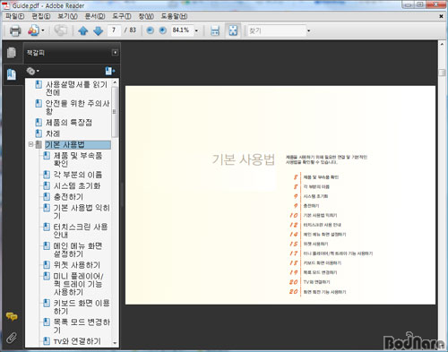Click document scrollbar up arrow
Image resolution: width=448 pixels, height=352 pixels.
pos(442,44)
